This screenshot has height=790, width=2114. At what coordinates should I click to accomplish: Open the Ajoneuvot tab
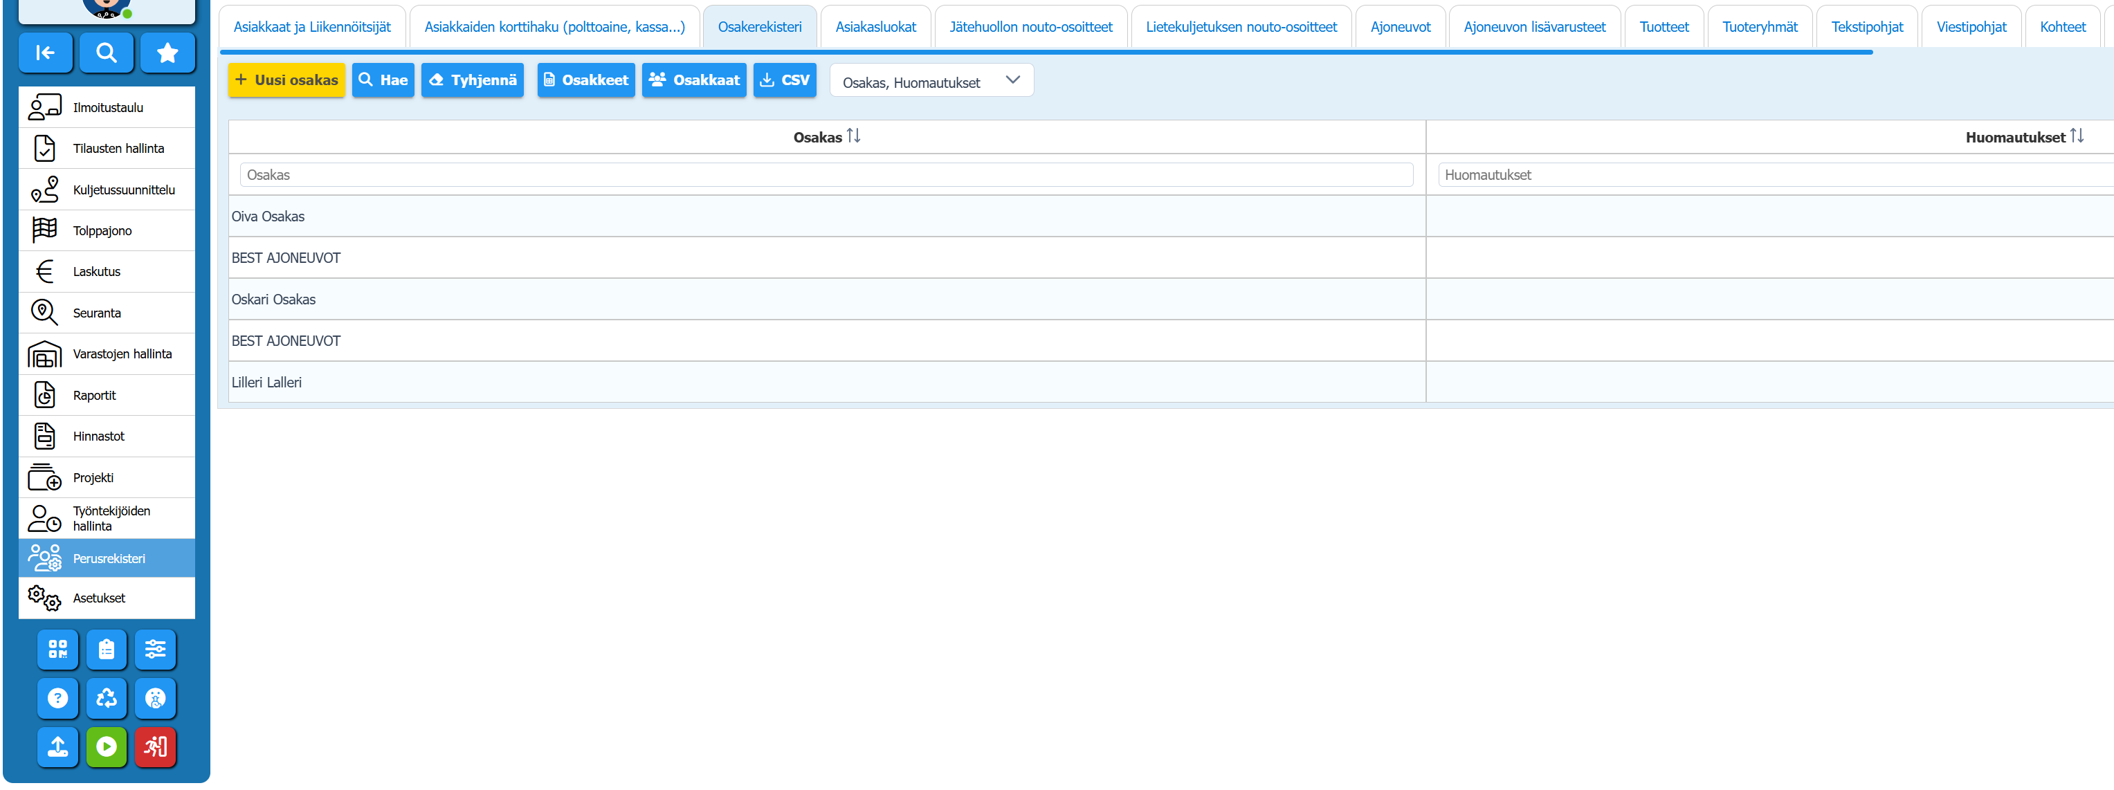1400,27
